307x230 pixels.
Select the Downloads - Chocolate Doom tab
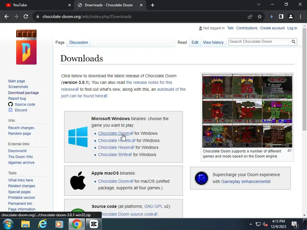tap(110, 5)
